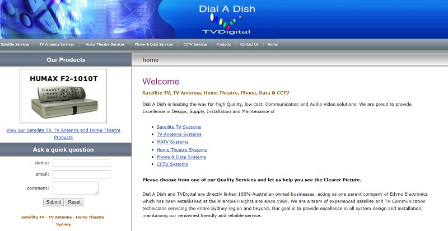
Task: Follow the MATV Systems link
Action: coord(172,142)
